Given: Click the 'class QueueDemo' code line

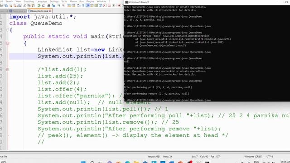Looking at the screenshot, I should 36,23.
